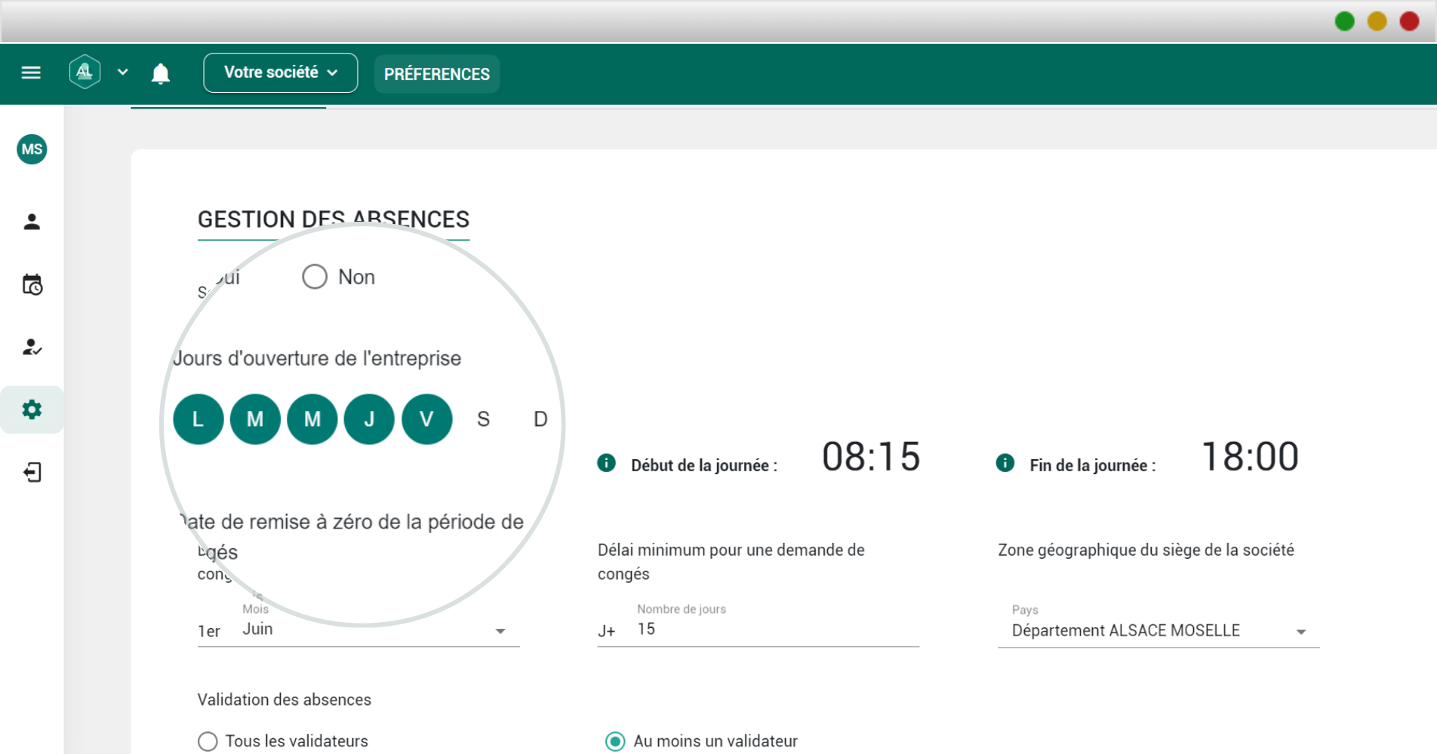Open the hamburger menu
This screenshot has height=754, width=1437.
31,72
